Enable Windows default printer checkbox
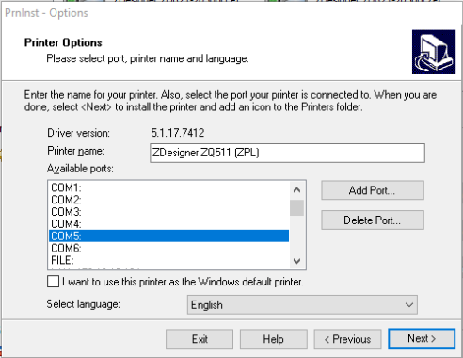463x358 pixels. click(53, 282)
